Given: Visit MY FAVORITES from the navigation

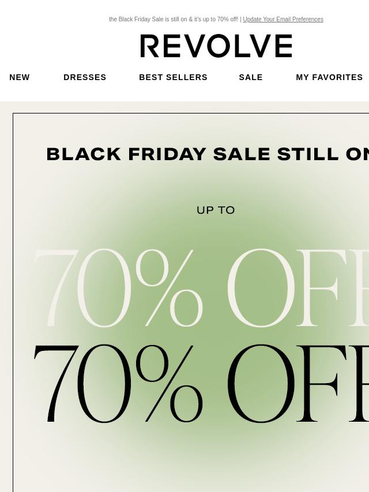Looking at the screenshot, I should coord(329,77).
